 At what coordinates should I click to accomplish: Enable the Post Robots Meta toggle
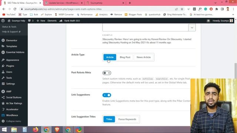[x=107, y=73]
